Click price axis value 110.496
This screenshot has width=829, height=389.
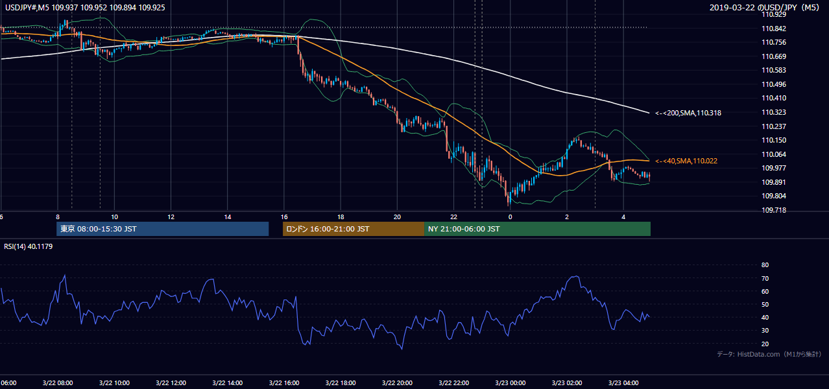tap(773, 84)
